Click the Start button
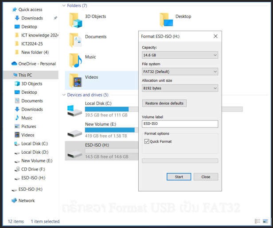 click(179, 176)
